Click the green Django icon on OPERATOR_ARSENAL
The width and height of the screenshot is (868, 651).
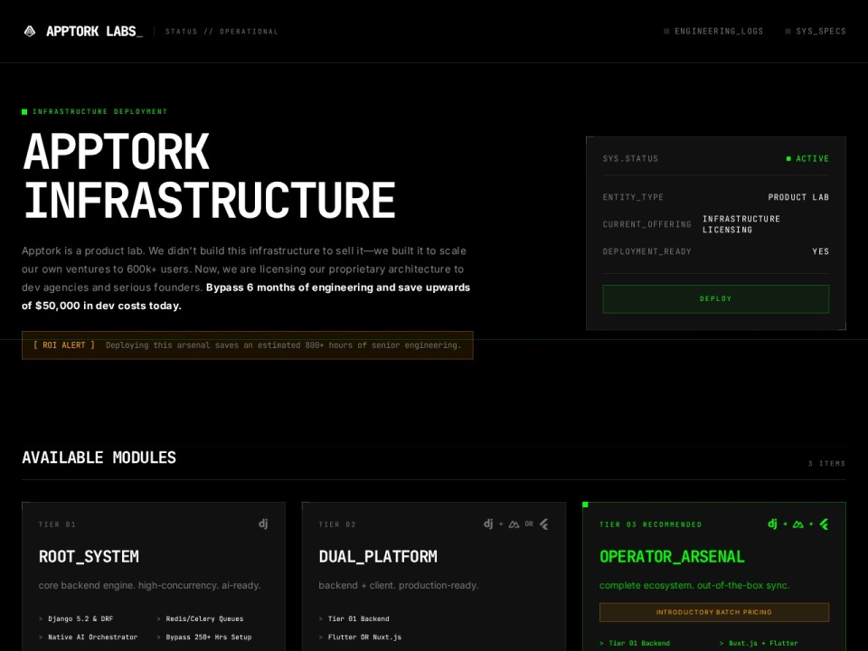click(772, 524)
